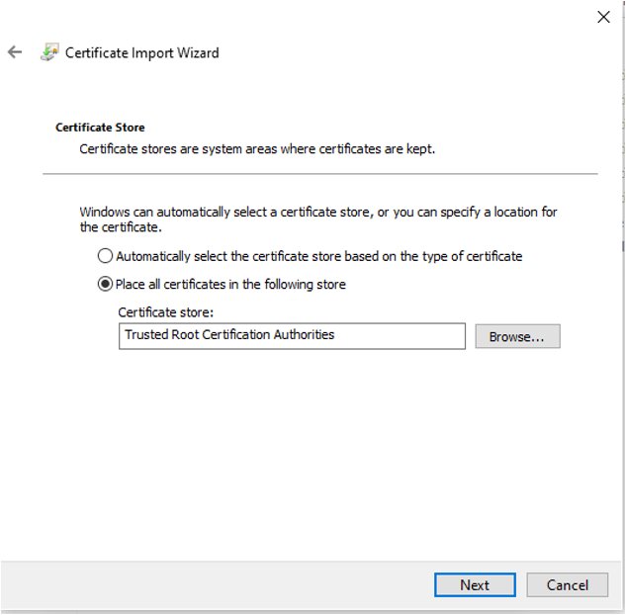
Task: Click the 'Trusted Root Certification Authorities' text
Action: coord(229,334)
